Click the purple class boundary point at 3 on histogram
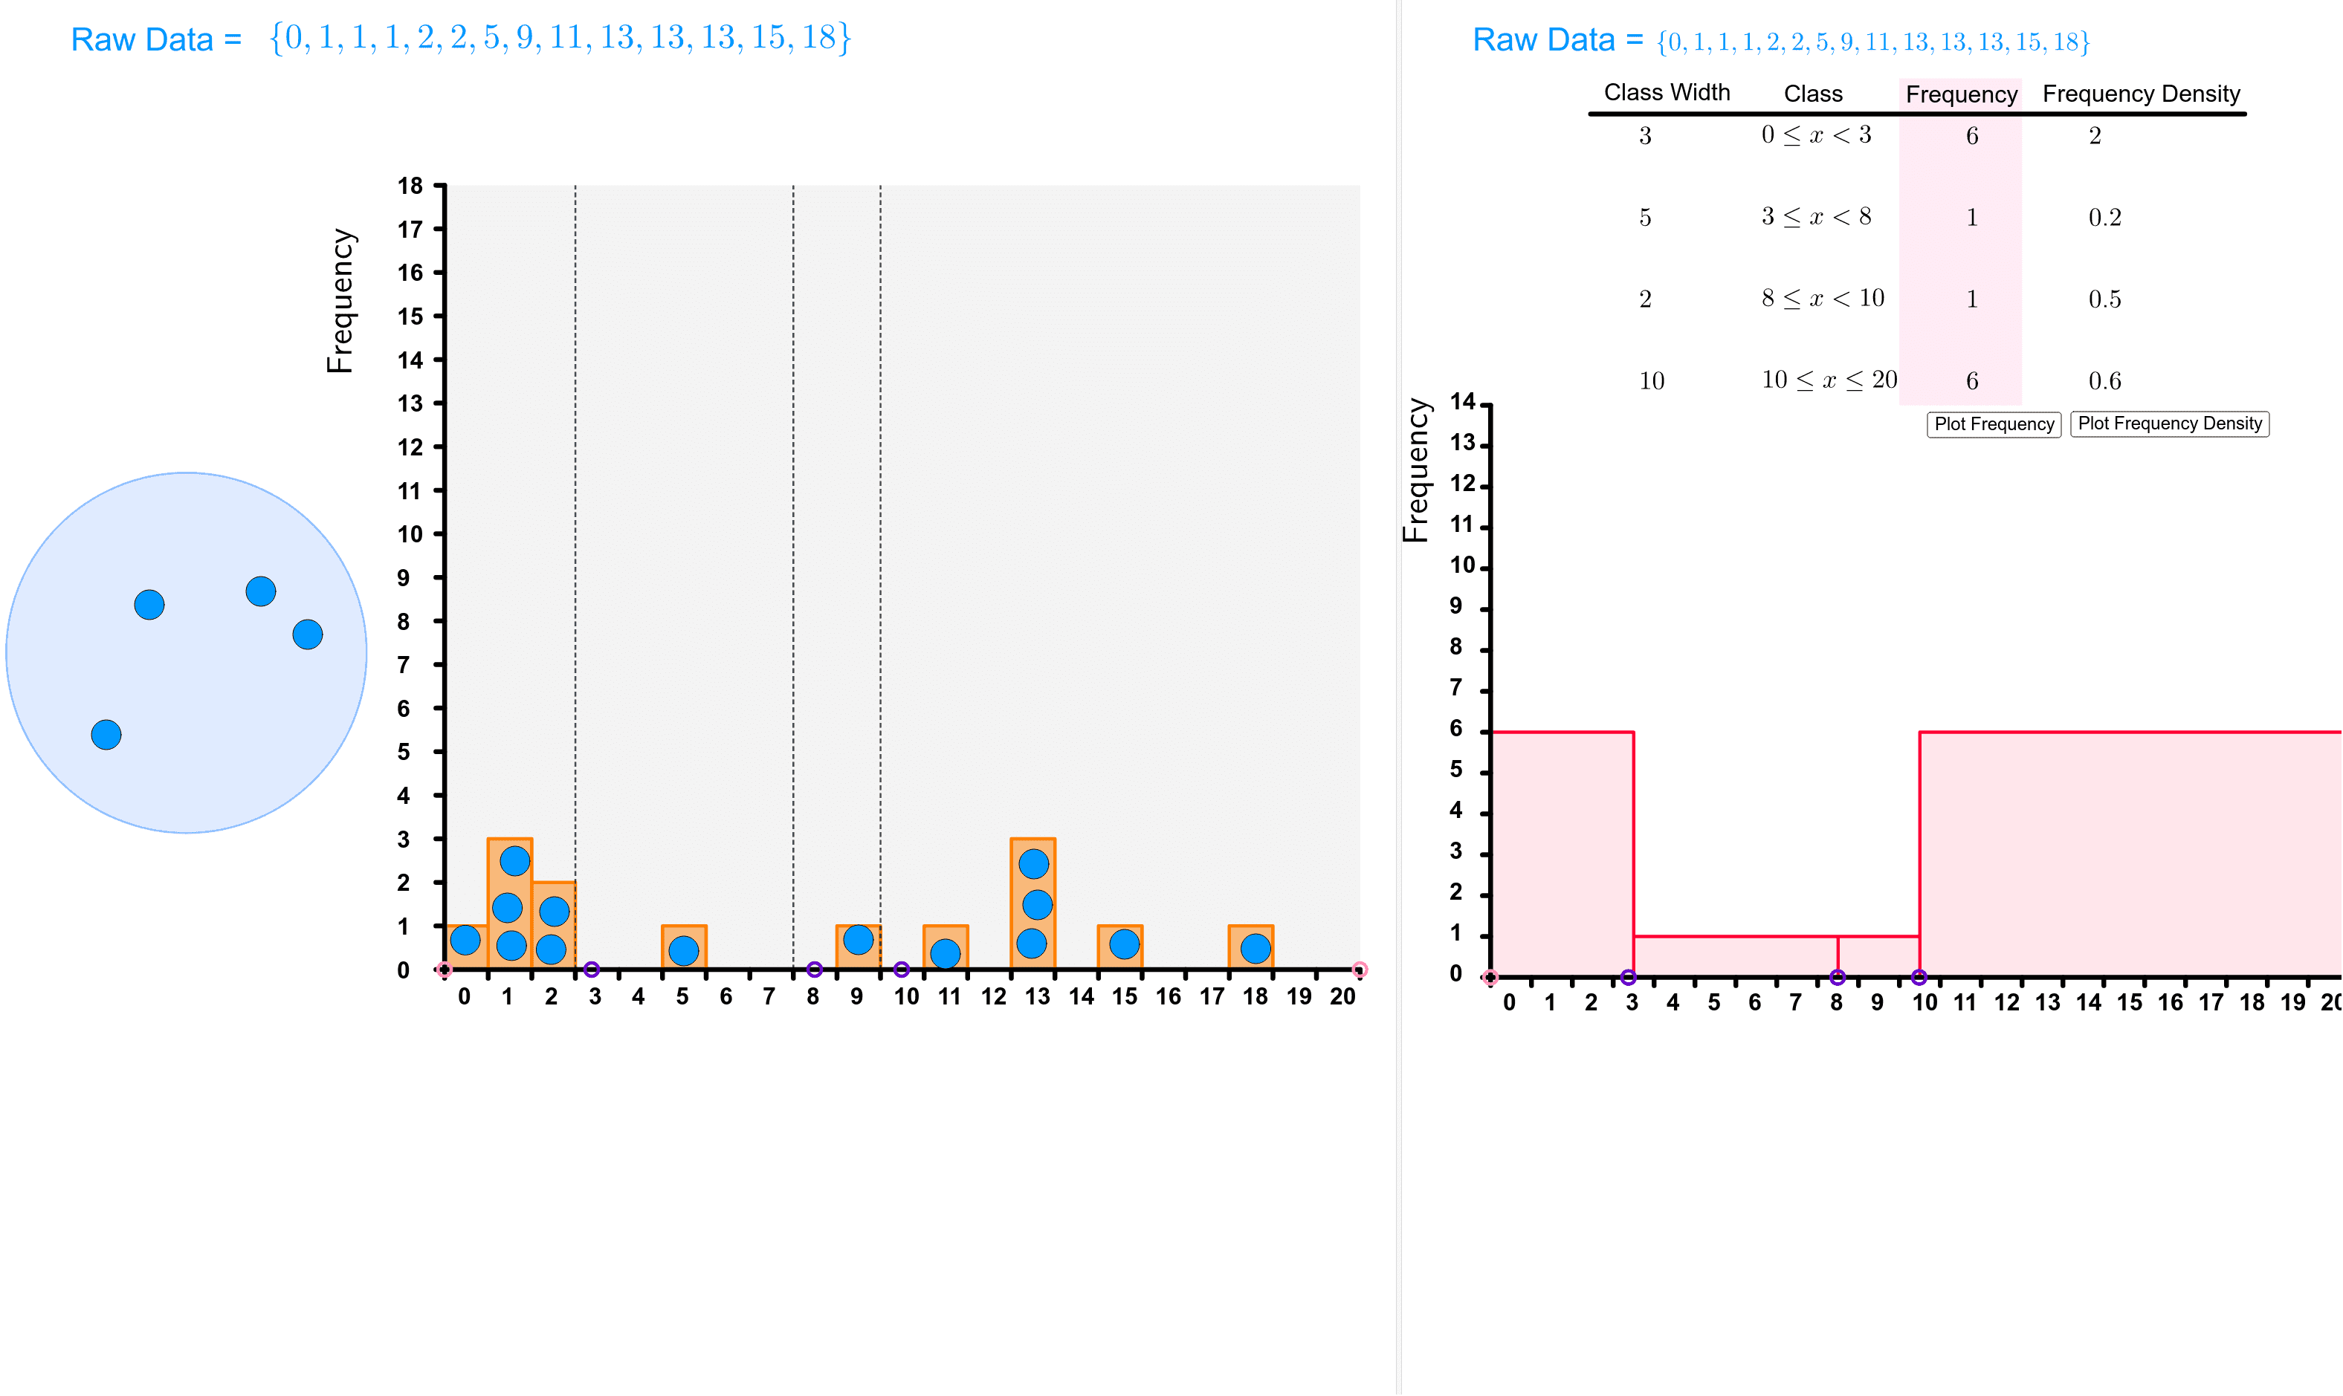2343x1396 pixels. (1631, 976)
